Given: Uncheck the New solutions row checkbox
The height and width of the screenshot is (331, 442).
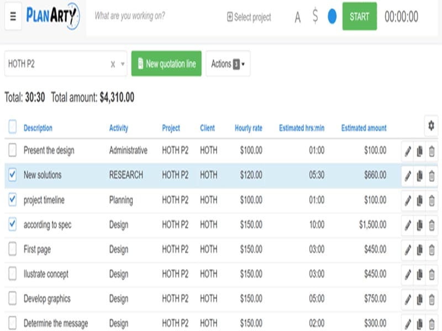Looking at the screenshot, I should pyautogui.click(x=12, y=174).
